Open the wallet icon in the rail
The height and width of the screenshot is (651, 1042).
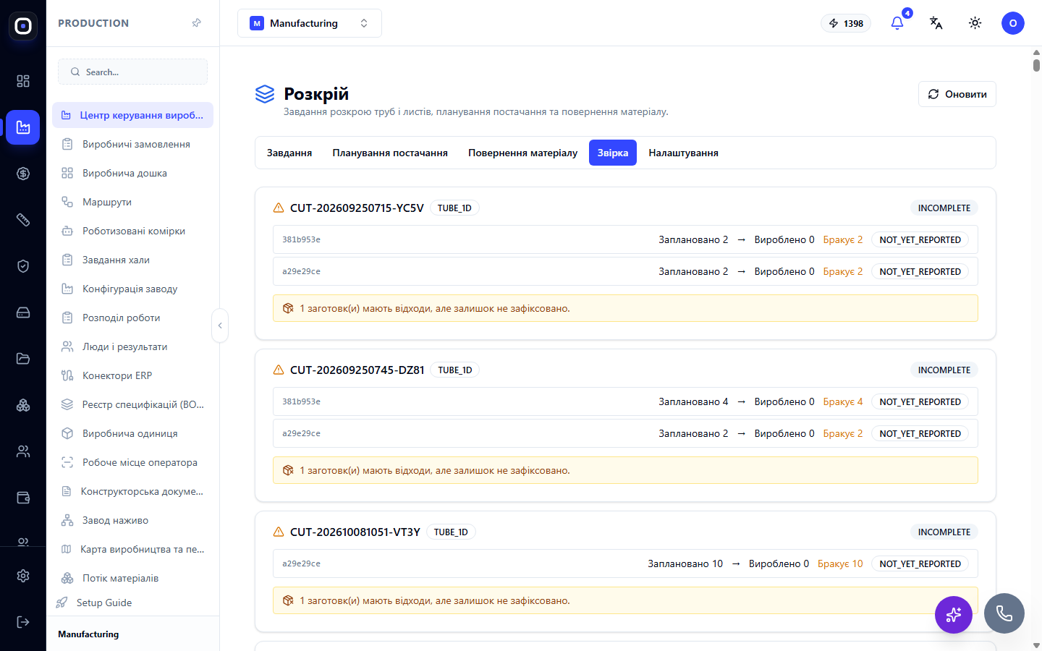pos(23,498)
